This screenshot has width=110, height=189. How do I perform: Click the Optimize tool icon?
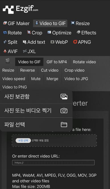[49, 32]
